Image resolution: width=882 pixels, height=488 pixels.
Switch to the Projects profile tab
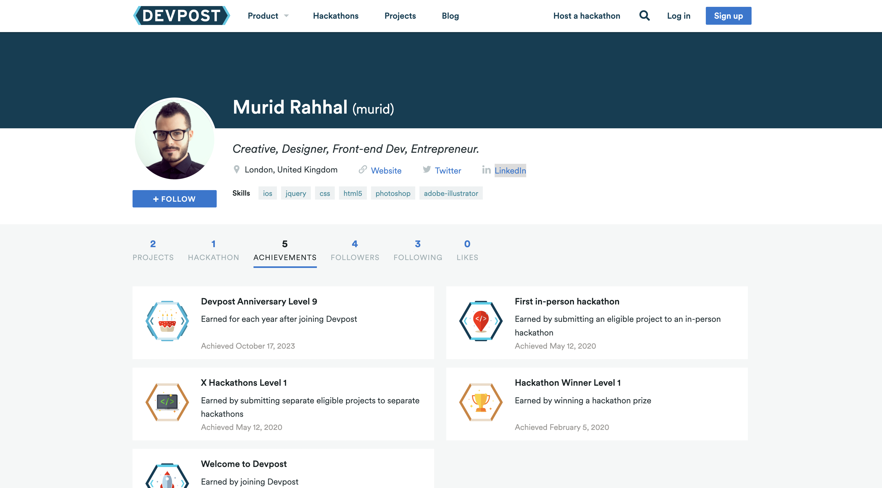click(x=153, y=250)
